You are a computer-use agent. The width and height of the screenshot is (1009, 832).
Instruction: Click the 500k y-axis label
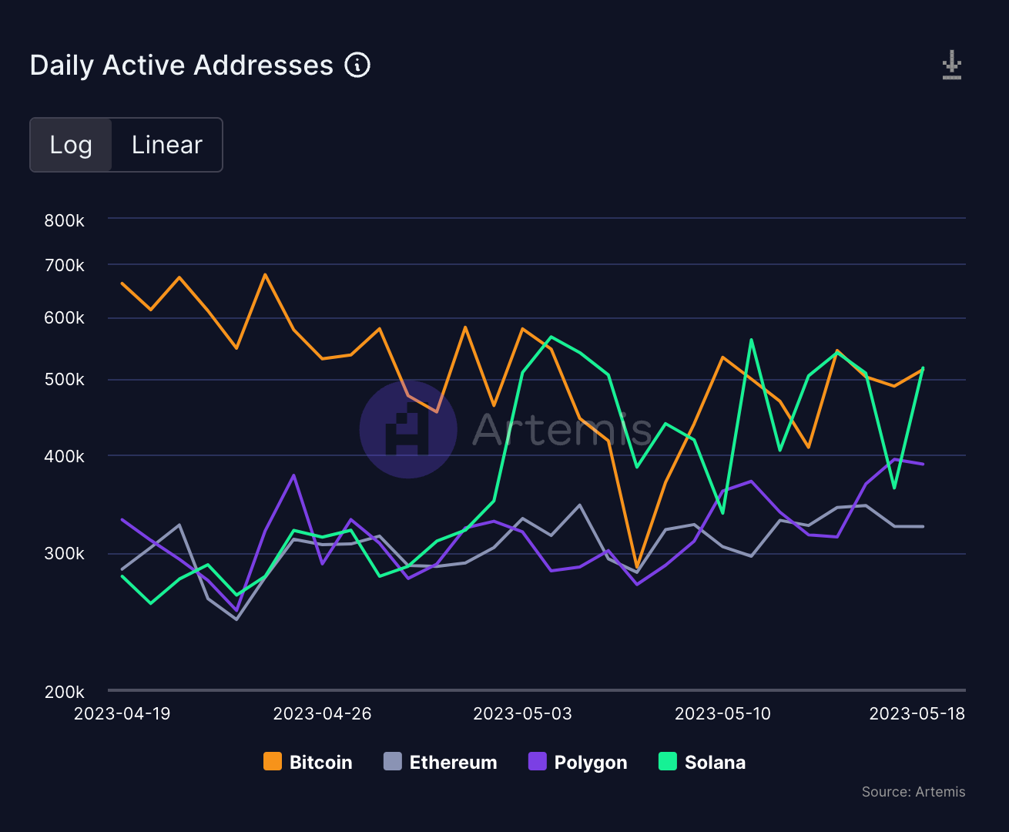point(65,380)
